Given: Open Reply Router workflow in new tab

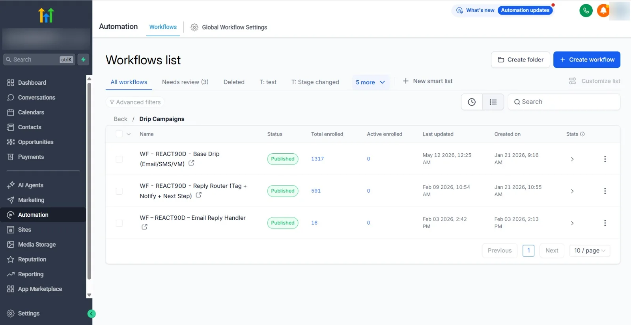Looking at the screenshot, I should pos(199,195).
